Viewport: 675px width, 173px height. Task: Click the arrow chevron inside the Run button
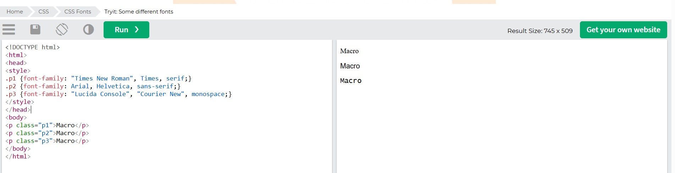click(137, 30)
